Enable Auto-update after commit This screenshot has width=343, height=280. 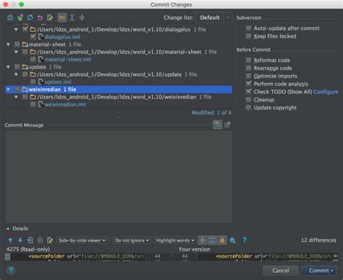(248, 28)
